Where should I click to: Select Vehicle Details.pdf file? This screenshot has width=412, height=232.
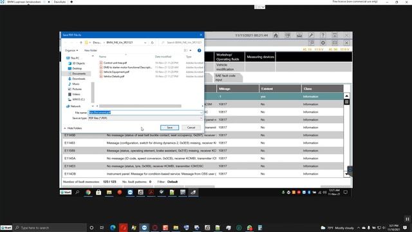tap(114, 76)
